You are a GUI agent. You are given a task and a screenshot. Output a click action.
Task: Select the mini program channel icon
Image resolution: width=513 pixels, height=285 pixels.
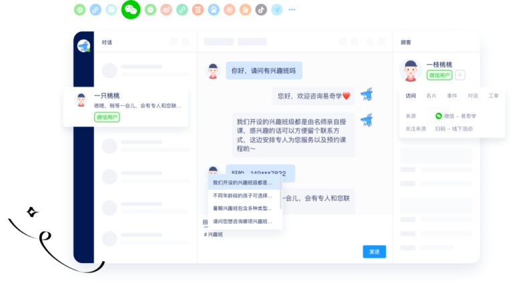click(182, 10)
